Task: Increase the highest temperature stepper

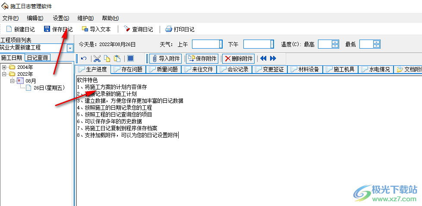Action: (x=335, y=42)
